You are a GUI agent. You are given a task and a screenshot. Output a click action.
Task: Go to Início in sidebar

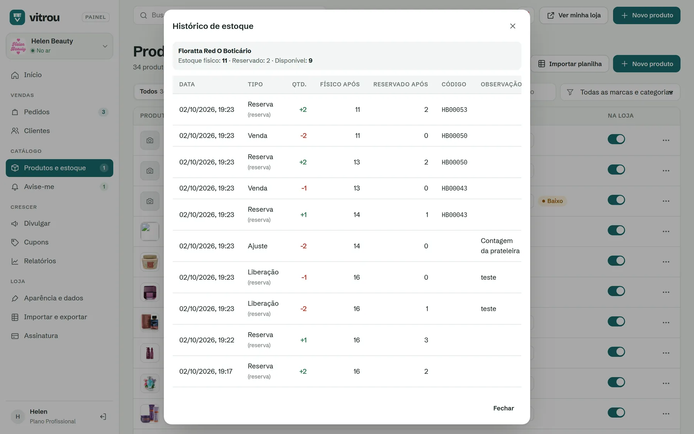59,75
